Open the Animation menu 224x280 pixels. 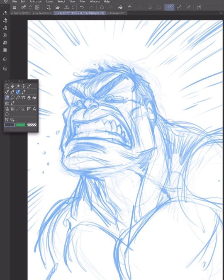[x=36, y=1]
